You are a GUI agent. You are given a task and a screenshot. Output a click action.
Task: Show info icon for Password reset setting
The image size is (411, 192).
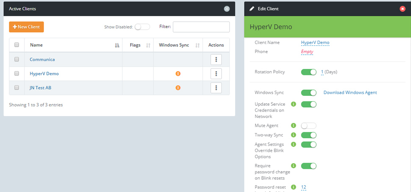pos(294,187)
